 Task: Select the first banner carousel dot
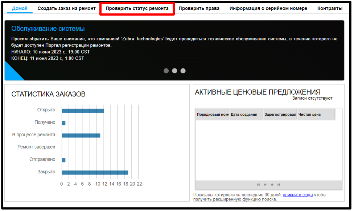tap(166, 71)
